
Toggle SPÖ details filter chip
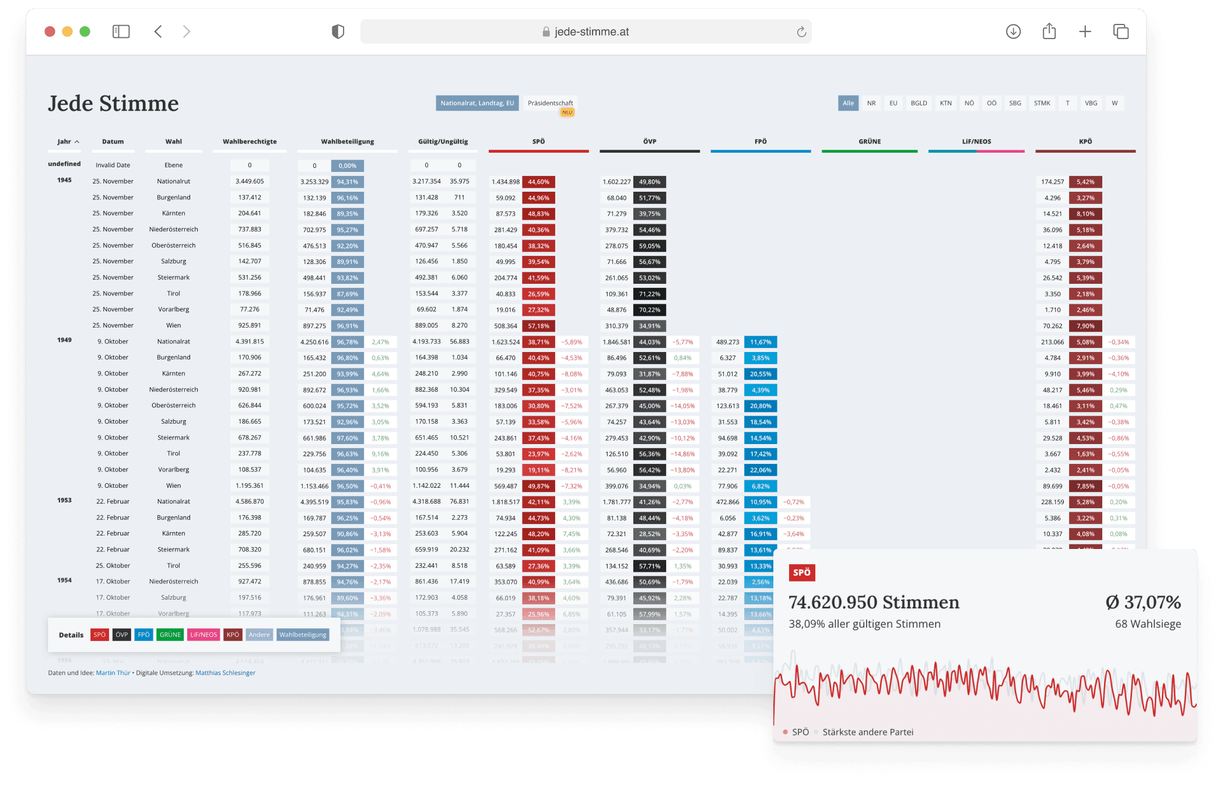[x=100, y=635]
